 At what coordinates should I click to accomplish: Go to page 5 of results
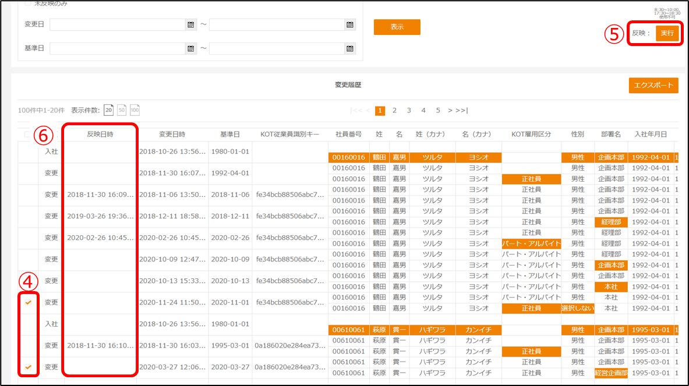click(438, 111)
